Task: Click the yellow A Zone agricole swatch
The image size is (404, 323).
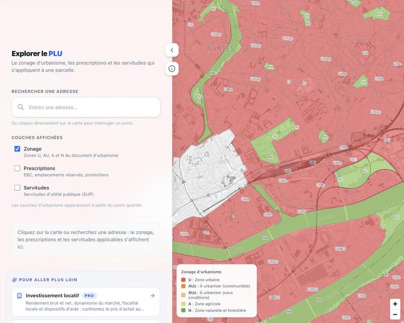Action: (x=184, y=304)
